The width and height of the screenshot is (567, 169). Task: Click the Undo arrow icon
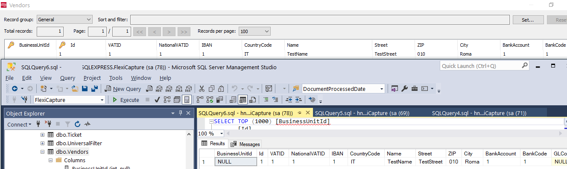click(x=234, y=89)
